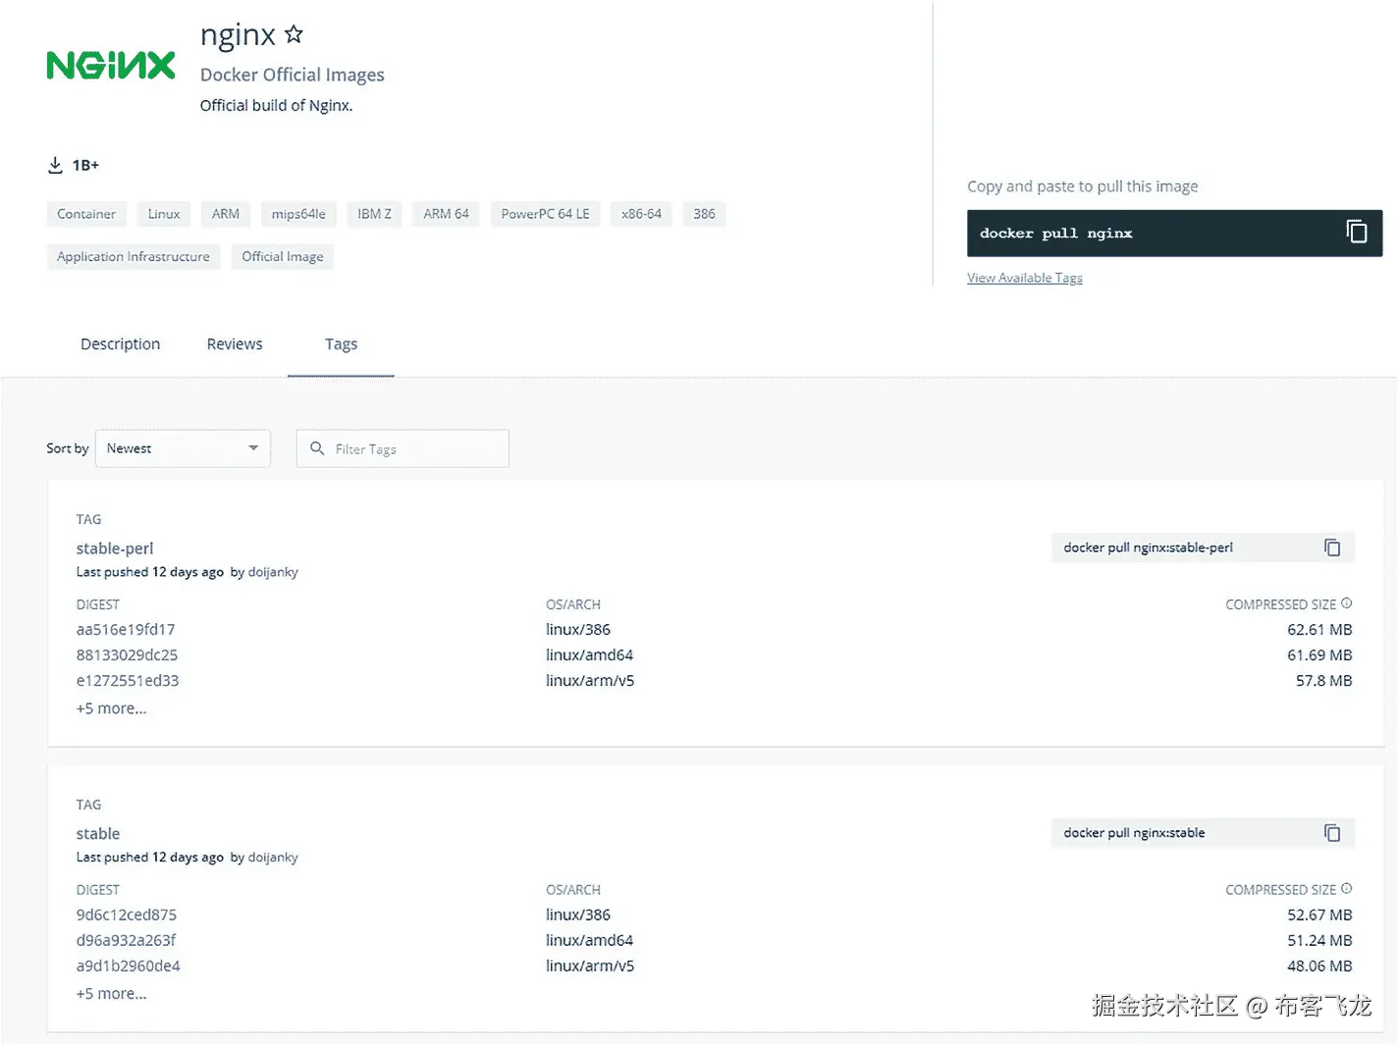The height and width of the screenshot is (1046, 1399).
Task: Open digest 9d6c12ced875
Action: click(x=127, y=915)
